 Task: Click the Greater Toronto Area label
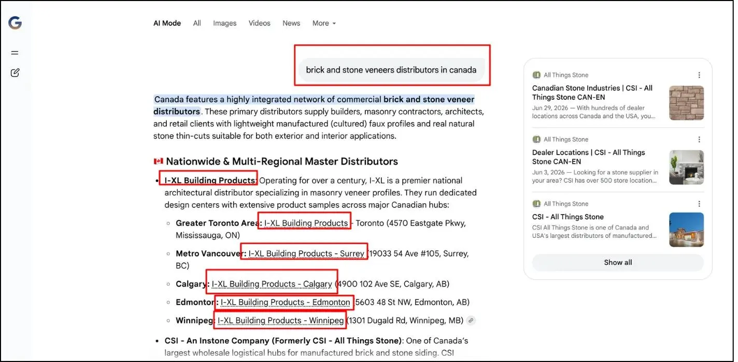(219, 223)
